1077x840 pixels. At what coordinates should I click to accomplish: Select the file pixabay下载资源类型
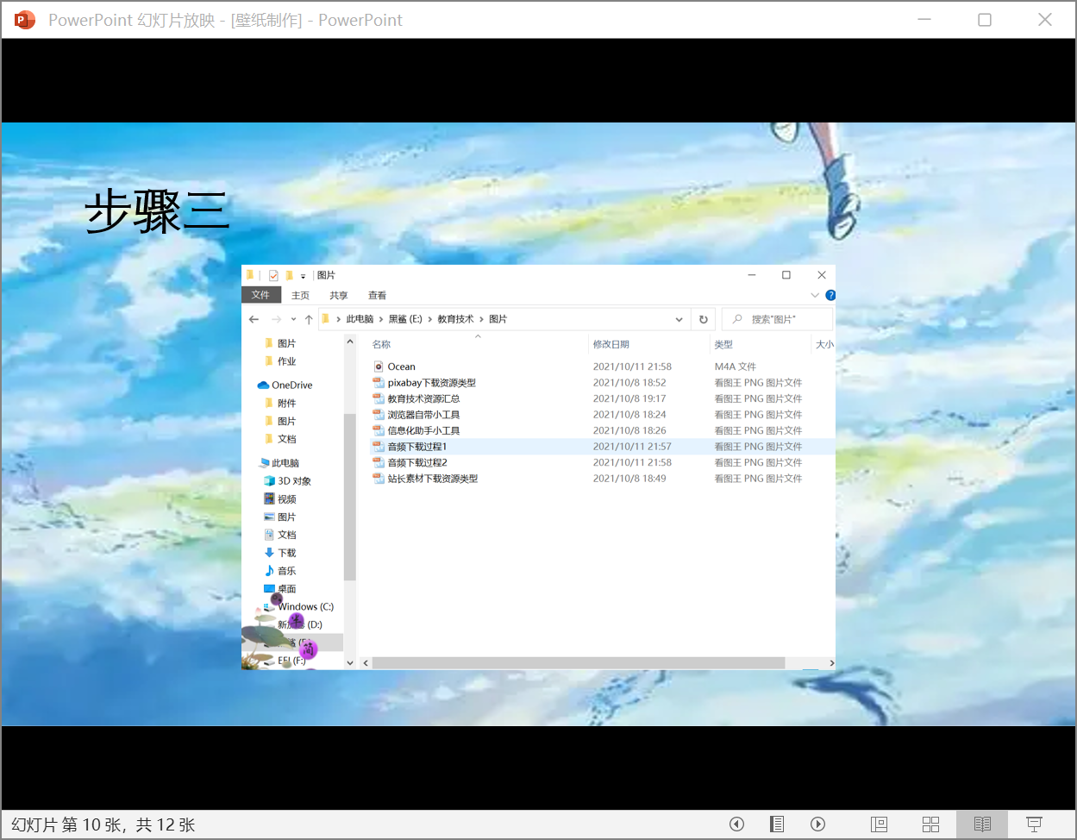pos(431,383)
